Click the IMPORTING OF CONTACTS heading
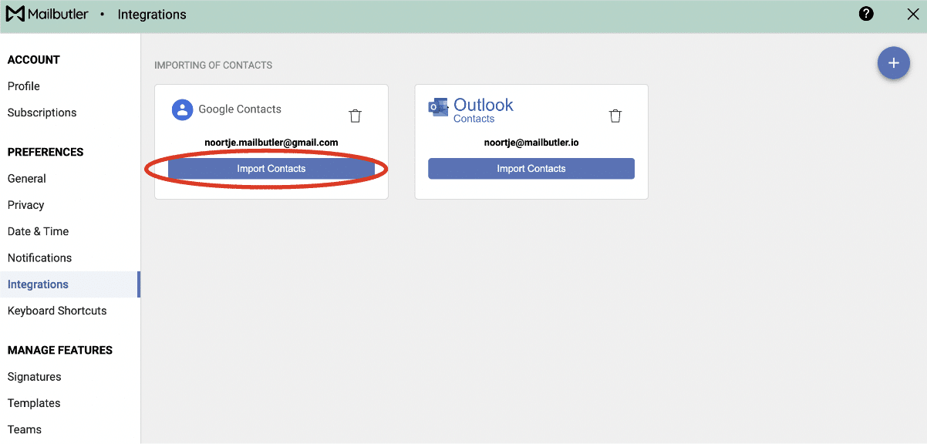Viewport: 927px width, 444px height. point(214,66)
